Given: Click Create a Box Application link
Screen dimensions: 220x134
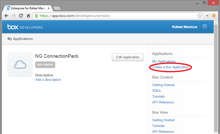Looking at the screenshot, I should pyautogui.click(x=170, y=67).
